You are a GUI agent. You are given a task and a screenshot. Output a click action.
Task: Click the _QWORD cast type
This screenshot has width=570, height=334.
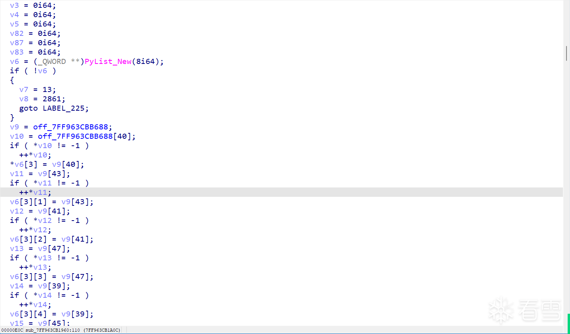click(x=52, y=62)
